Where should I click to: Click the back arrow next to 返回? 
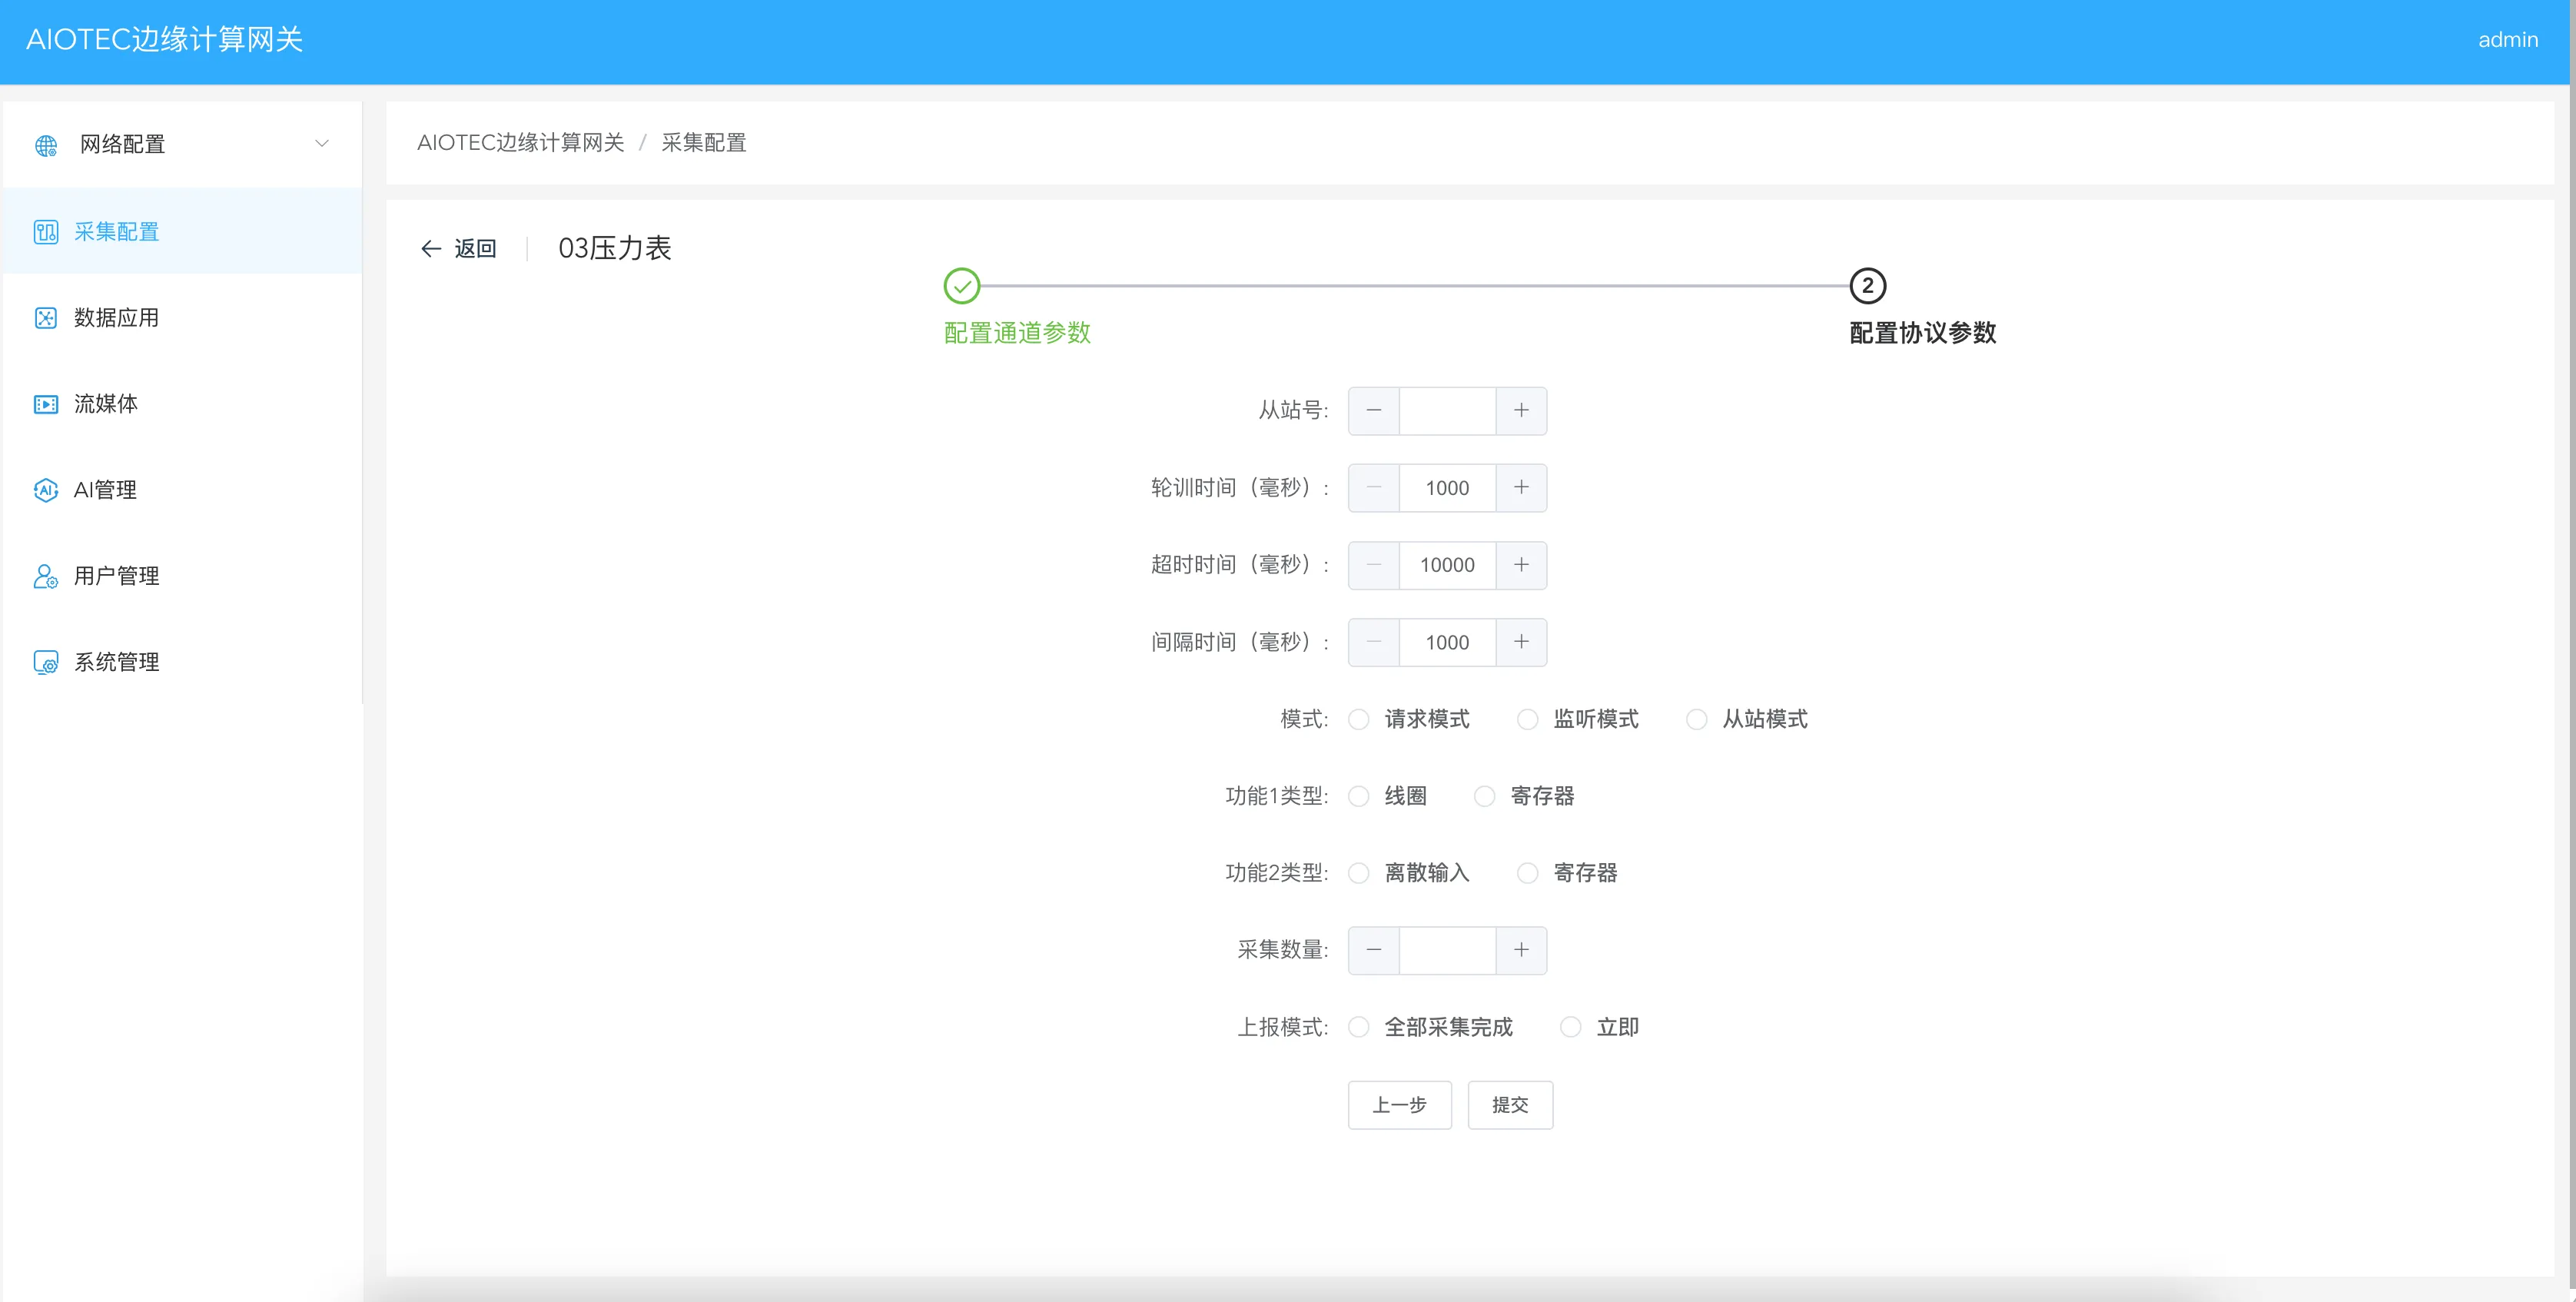431,249
